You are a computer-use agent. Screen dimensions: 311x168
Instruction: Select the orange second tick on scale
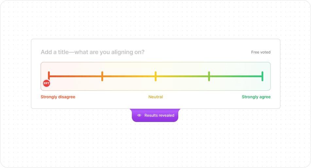tap(102, 76)
